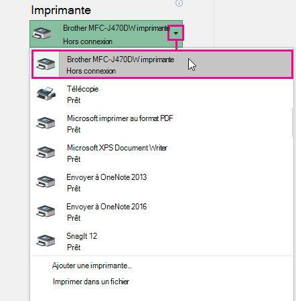
Task: Select Brother MFC-J470DW imprimante in the list
Action: pyautogui.click(x=162, y=64)
